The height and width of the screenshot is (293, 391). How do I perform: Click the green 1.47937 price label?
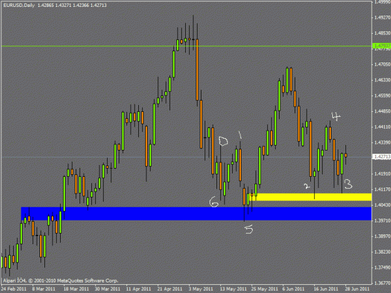382,46
